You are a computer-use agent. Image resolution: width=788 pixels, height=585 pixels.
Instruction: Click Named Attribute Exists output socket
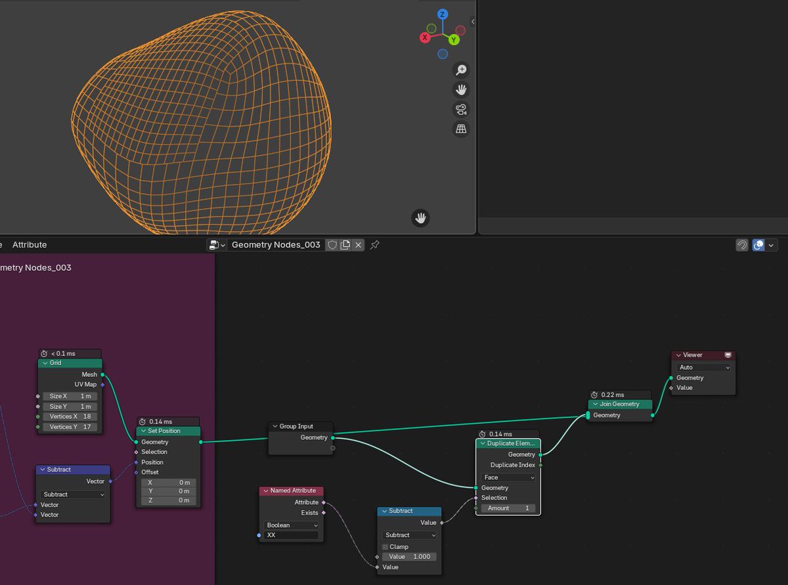click(x=324, y=513)
